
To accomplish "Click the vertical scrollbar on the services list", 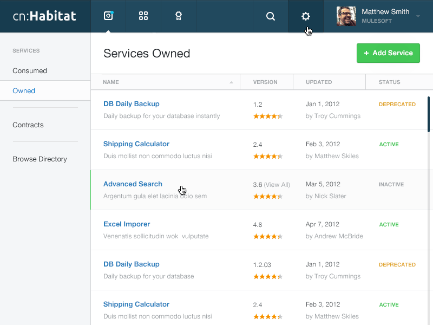I will click(429, 114).
